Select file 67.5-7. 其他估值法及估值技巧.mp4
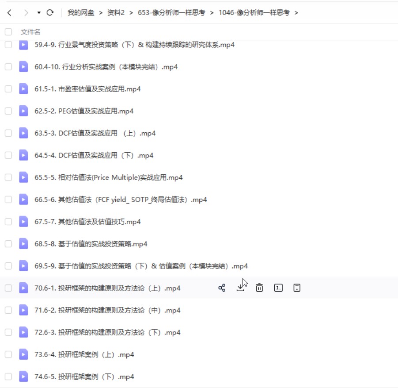Viewport: 398px width, 392px height. point(87,222)
